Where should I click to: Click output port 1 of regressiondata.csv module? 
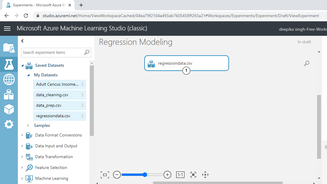pos(186,71)
